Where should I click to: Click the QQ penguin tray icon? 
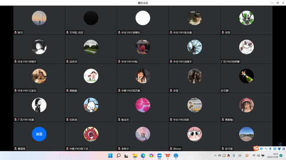coord(228,156)
